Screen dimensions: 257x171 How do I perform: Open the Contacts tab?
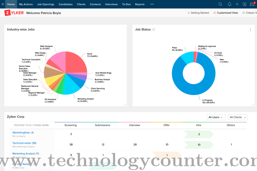(95, 4)
